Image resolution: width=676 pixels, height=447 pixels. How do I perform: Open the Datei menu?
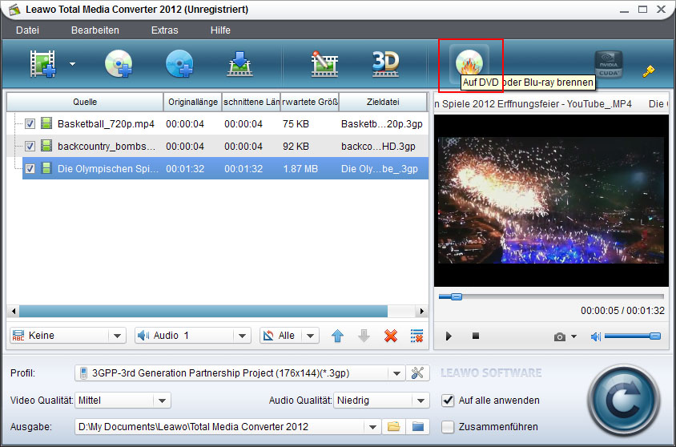click(x=27, y=30)
